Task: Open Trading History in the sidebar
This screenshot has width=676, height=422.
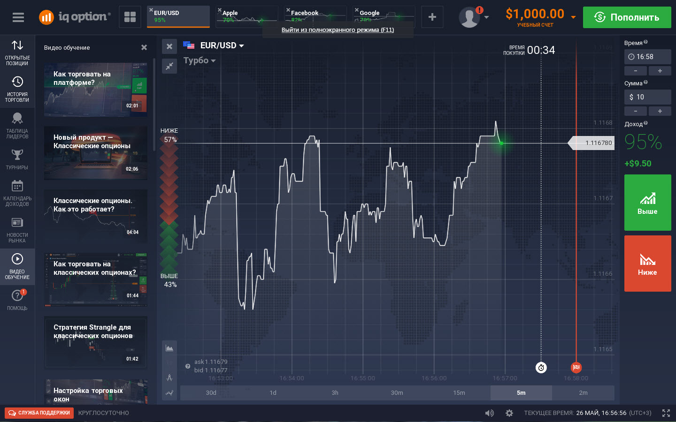Action: 17,90
